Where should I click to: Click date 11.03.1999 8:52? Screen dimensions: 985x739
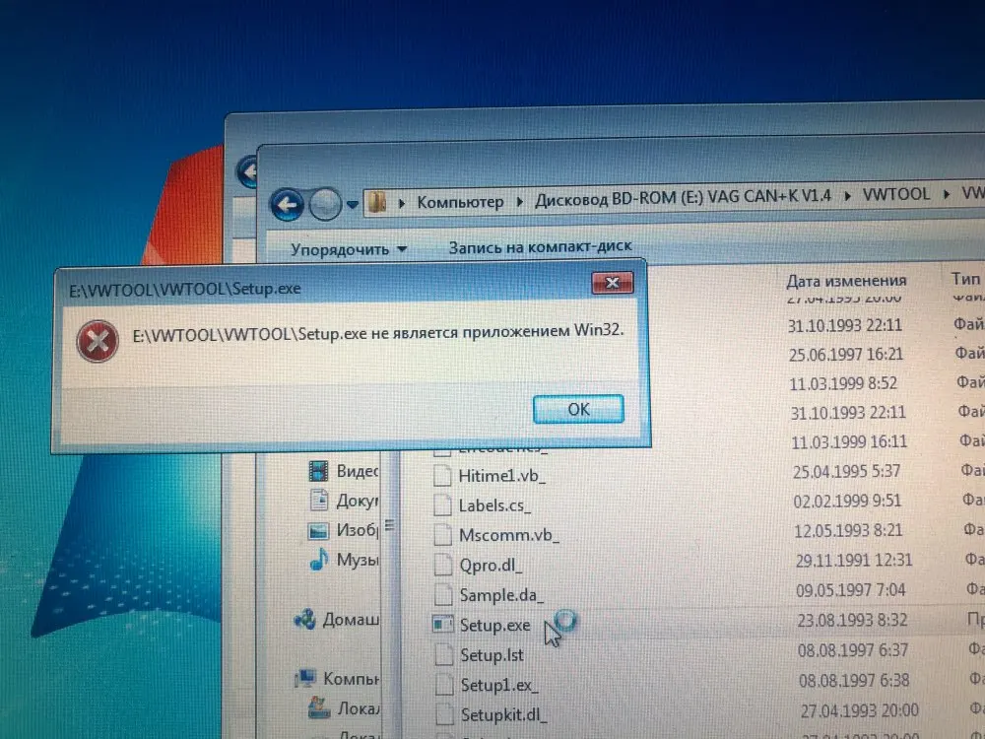843,383
